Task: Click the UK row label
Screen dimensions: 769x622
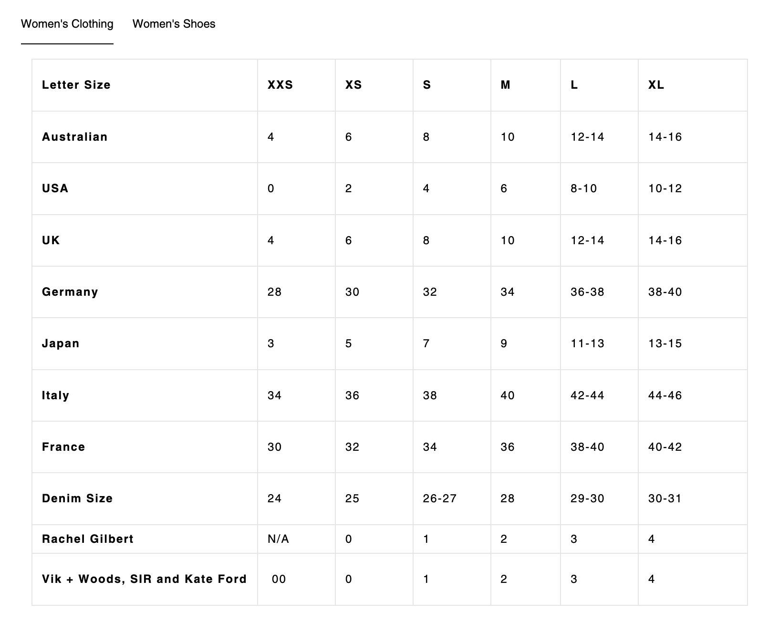Action: 51,240
